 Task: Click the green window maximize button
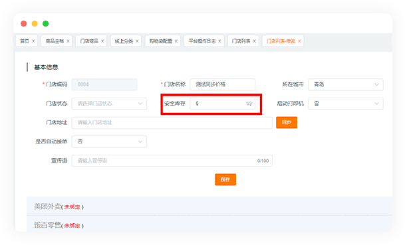[45, 24]
